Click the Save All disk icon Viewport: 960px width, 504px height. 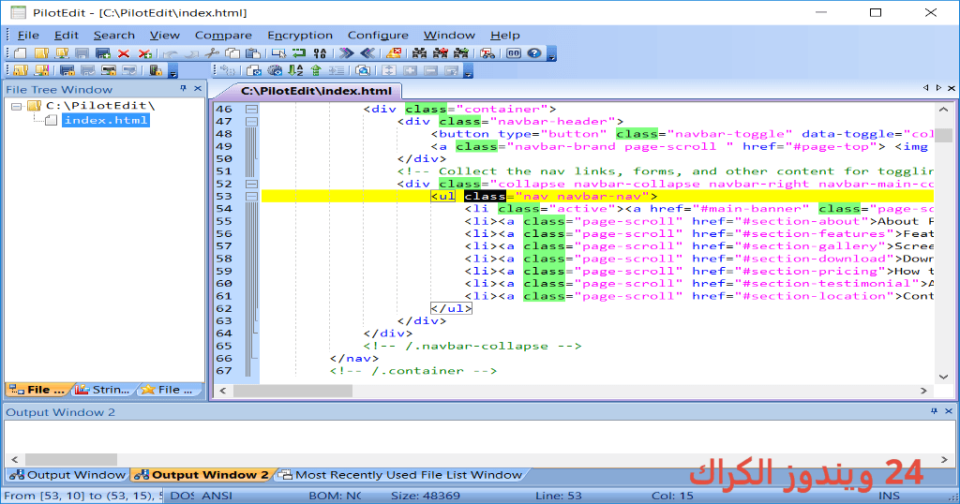[103, 53]
